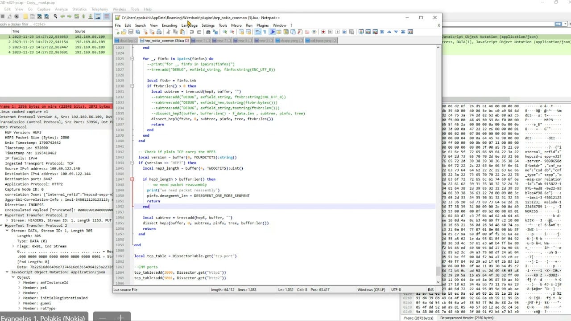The width and height of the screenshot is (571, 321).
Task: Go back in packet history in Wireshark
Action: [x=62, y=16]
